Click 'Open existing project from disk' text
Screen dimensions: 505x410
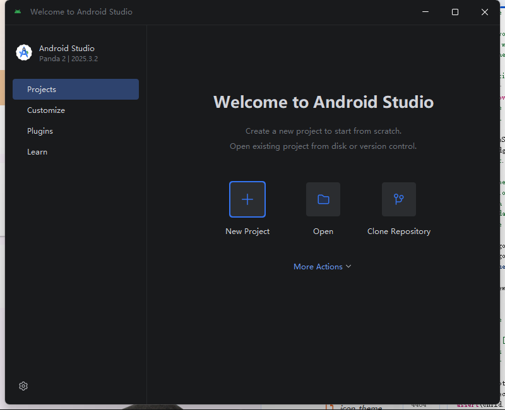click(288, 146)
